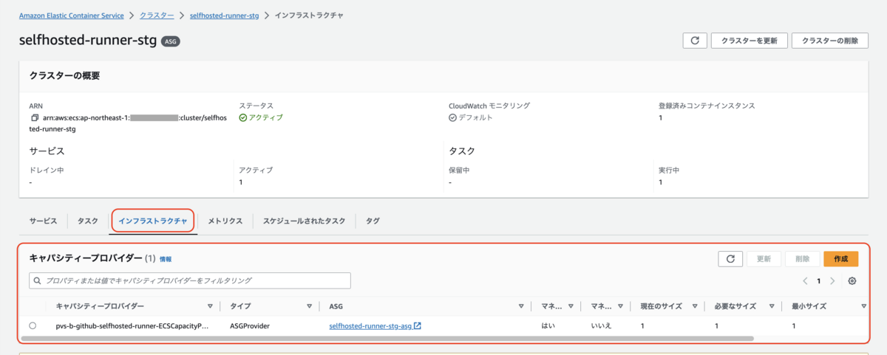Screen dimensions: 887x355
Task: Switch to the サービス tab
Action: click(x=43, y=221)
